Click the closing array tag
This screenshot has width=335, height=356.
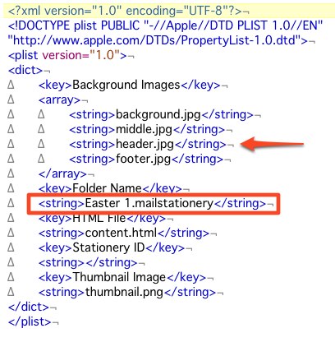(62, 173)
